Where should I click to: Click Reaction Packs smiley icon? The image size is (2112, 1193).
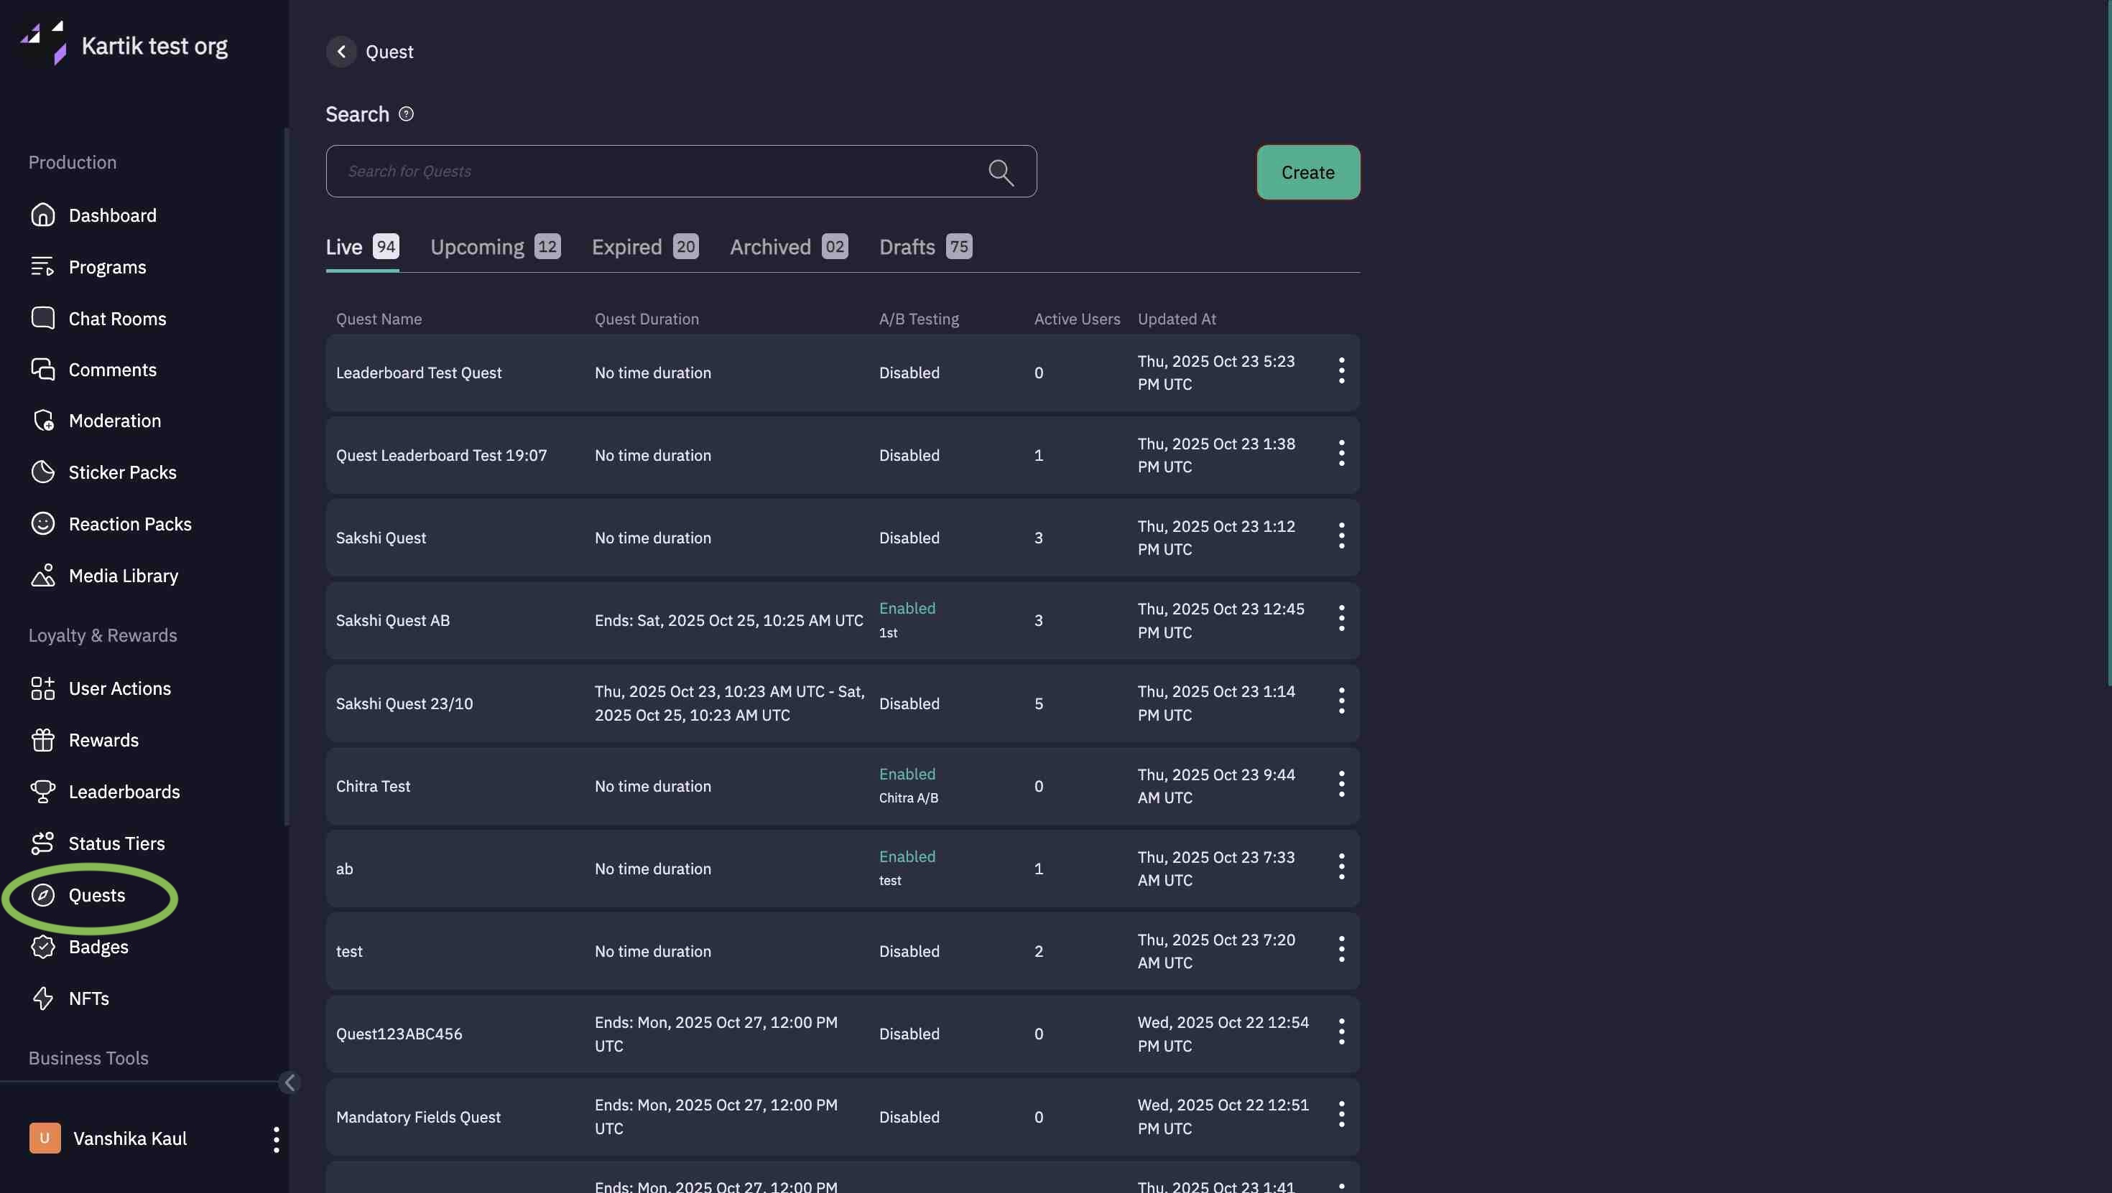[42, 523]
